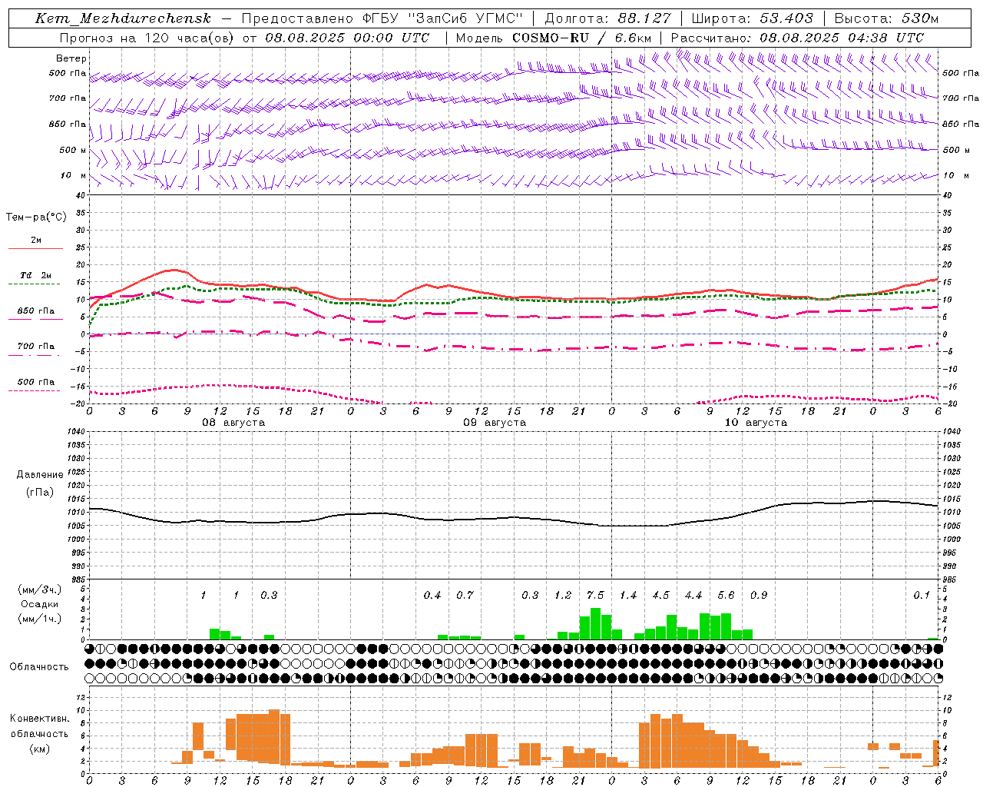Click the red line sample under '2м' legend

click(x=35, y=248)
